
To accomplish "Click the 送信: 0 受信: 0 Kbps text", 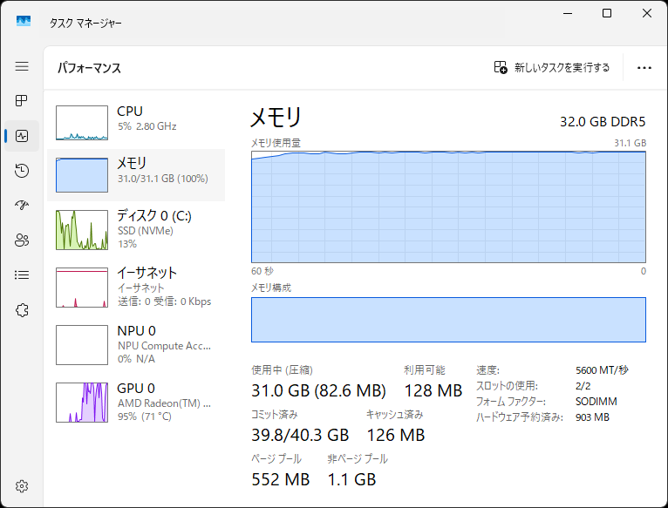I will point(165,301).
